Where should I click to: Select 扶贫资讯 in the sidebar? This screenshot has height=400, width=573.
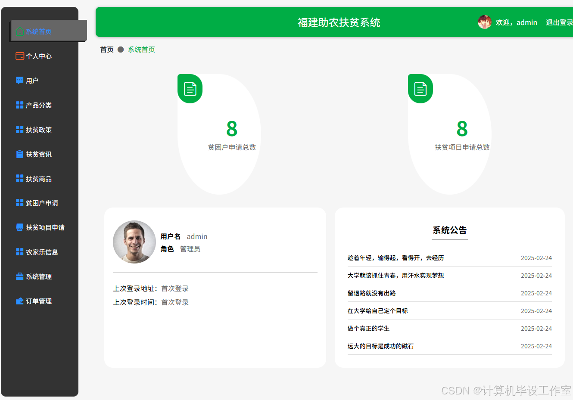[40, 154]
